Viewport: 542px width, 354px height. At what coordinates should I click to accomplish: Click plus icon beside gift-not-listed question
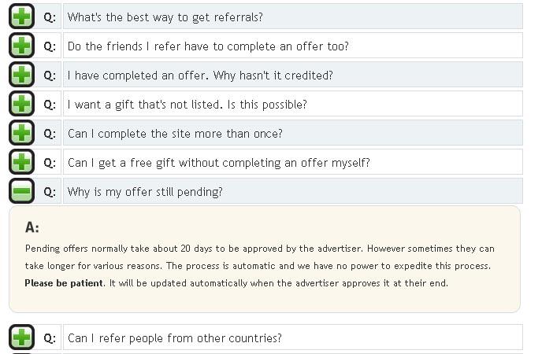22,104
